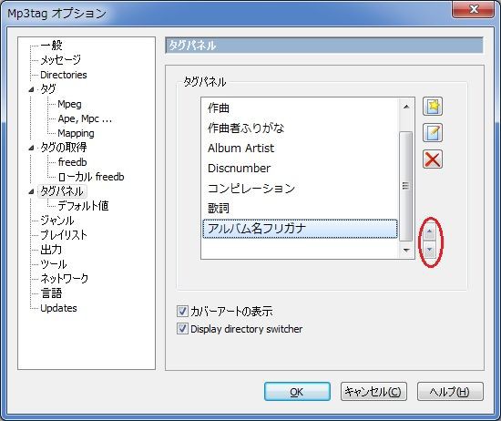This screenshot has width=501, height=421.
Task: Select Discnumber in the field list
Action: pyautogui.click(x=300, y=169)
